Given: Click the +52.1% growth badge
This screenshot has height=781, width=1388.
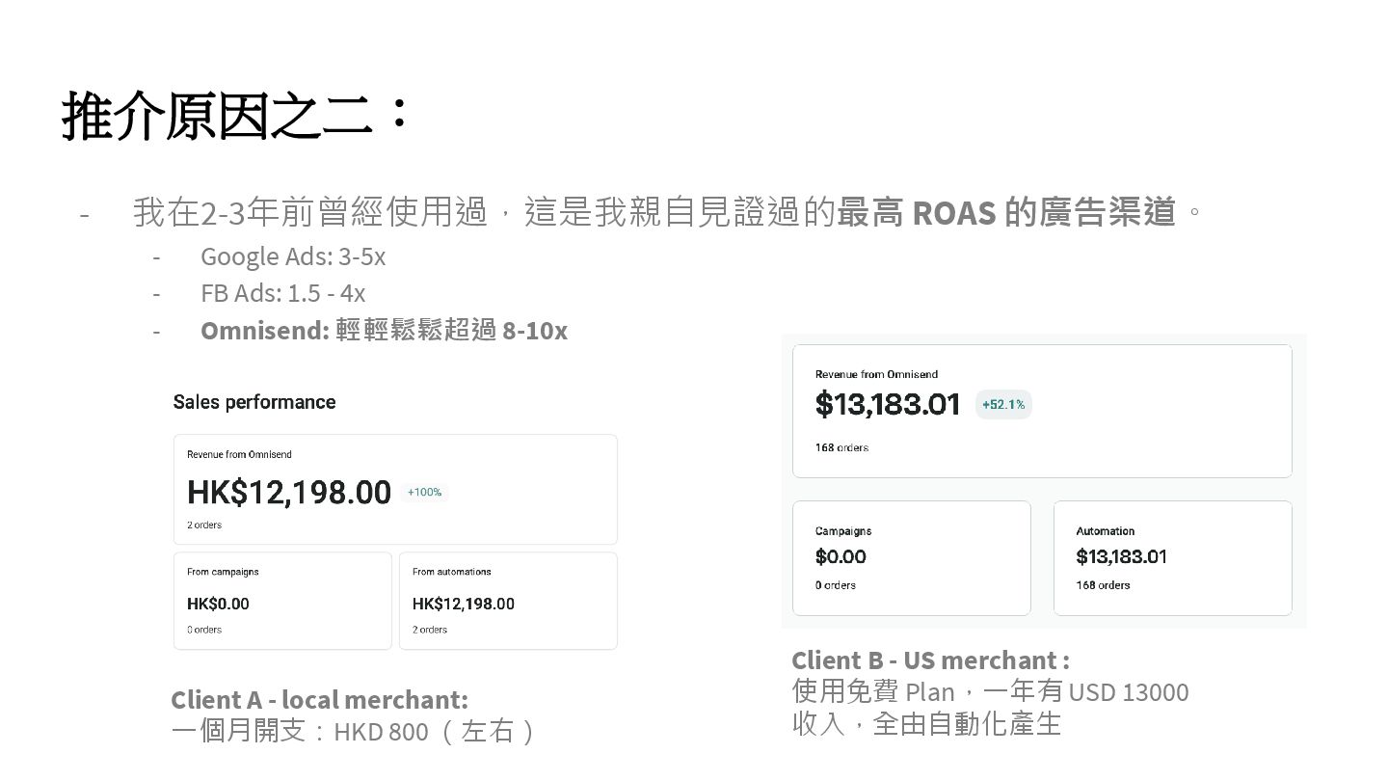Looking at the screenshot, I should pyautogui.click(x=1003, y=405).
